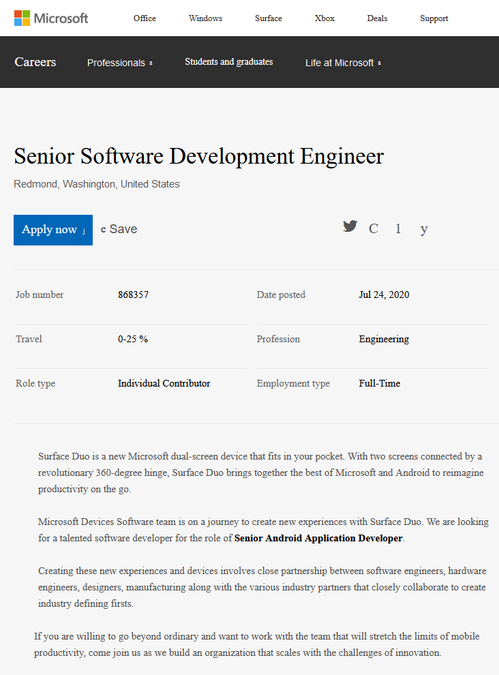Open the Office menu item
Image resolution: width=499 pixels, height=675 pixels.
145,18
